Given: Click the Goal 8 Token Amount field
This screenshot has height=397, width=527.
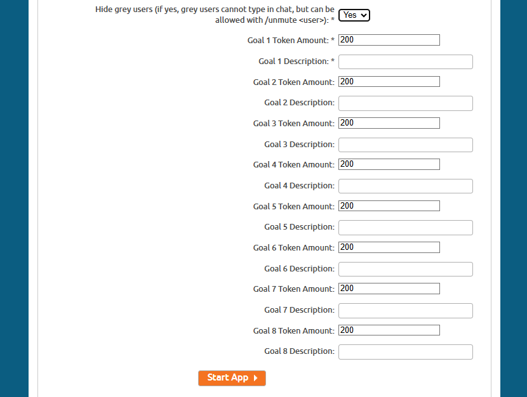Looking at the screenshot, I should (389, 330).
